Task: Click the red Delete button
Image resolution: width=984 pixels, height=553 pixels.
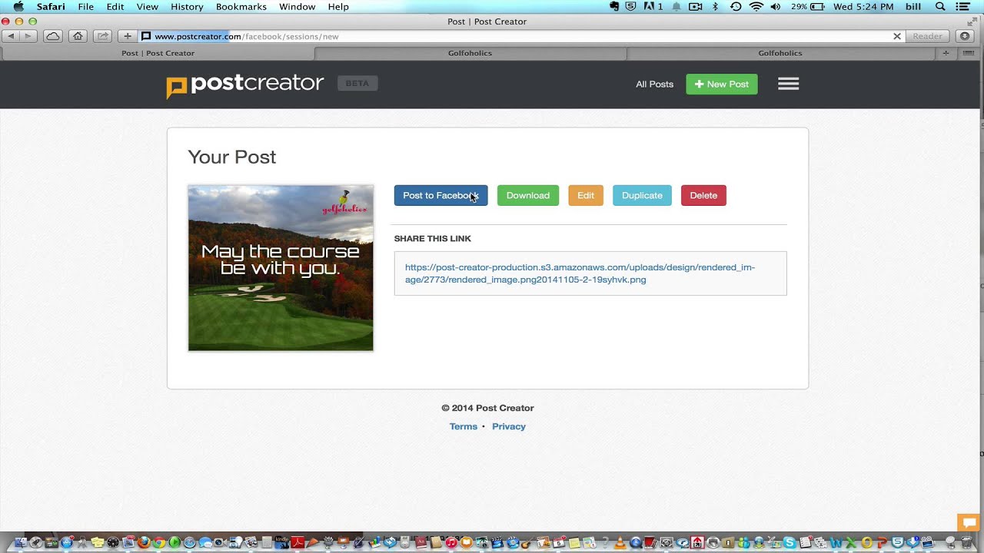Action: (x=703, y=195)
